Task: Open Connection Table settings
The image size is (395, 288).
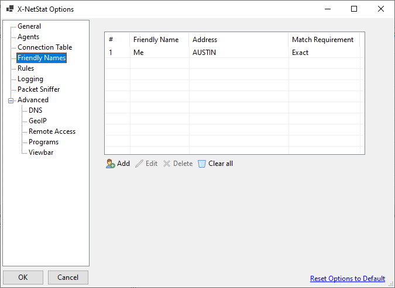Action: point(45,47)
